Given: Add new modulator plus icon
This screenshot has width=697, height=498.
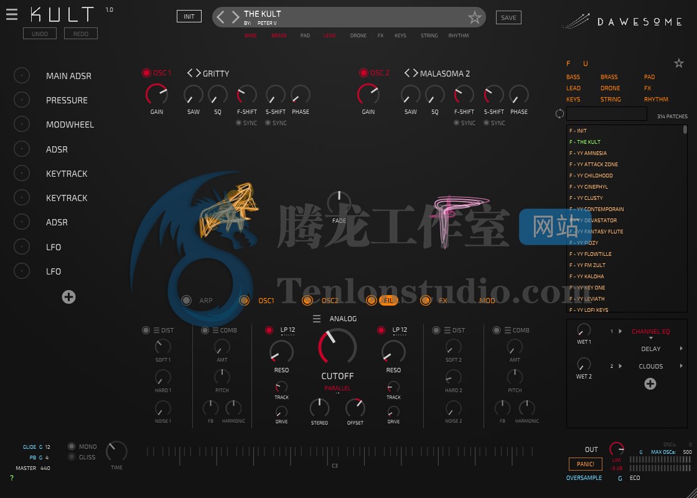Looking at the screenshot, I should click(68, 297).
